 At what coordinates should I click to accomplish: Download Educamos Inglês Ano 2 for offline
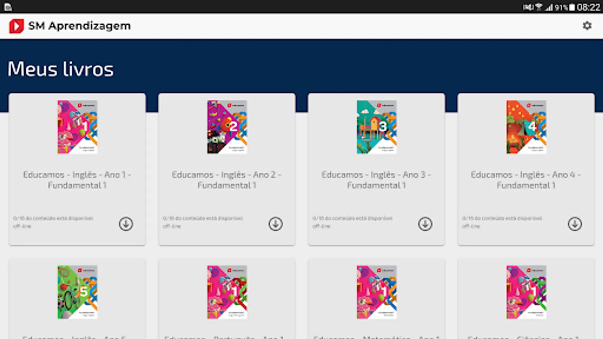[x=275, y=224]
